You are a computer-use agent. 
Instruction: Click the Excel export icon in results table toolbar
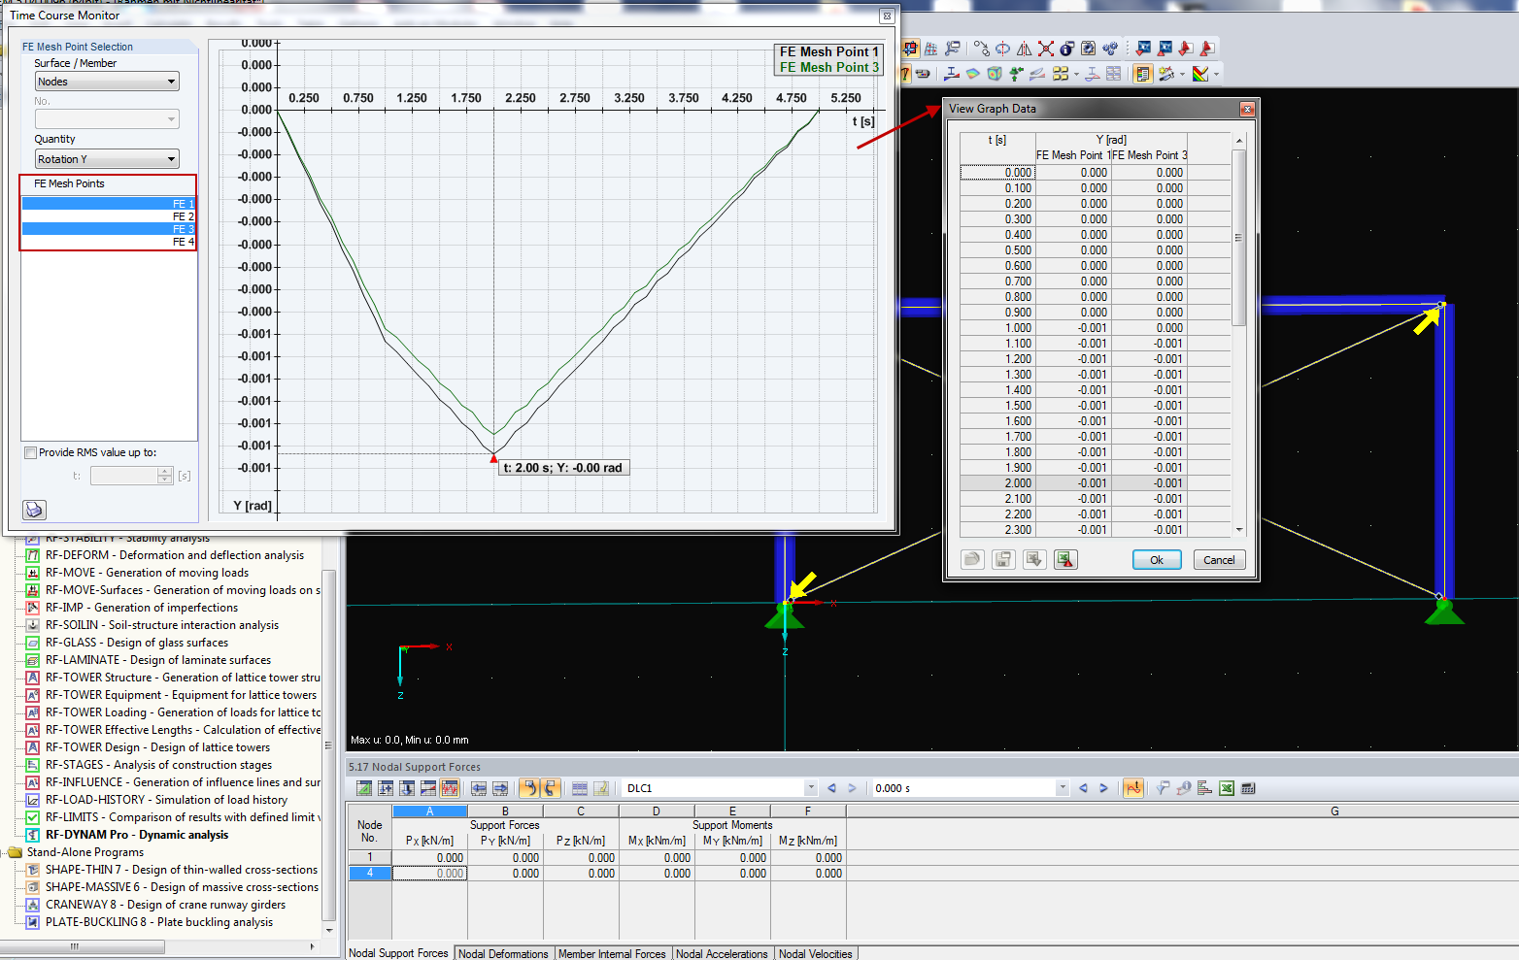(1227, 788)
